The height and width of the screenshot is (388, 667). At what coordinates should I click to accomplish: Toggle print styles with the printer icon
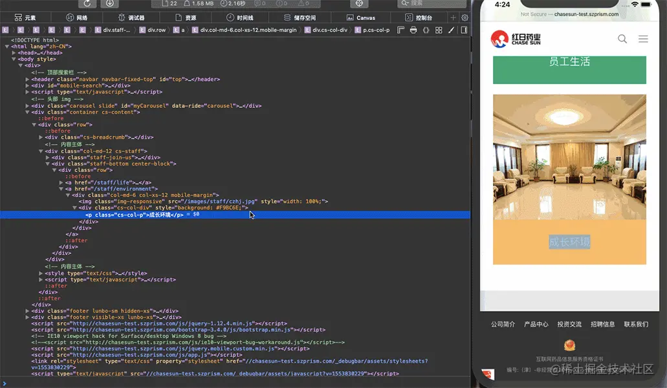[x=413, y=30]
